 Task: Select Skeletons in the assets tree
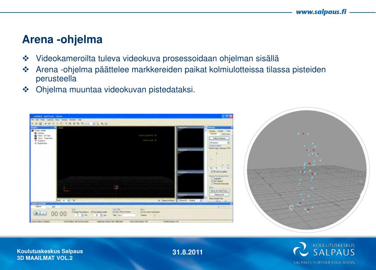pyautogui.click(x=40, y=141)
